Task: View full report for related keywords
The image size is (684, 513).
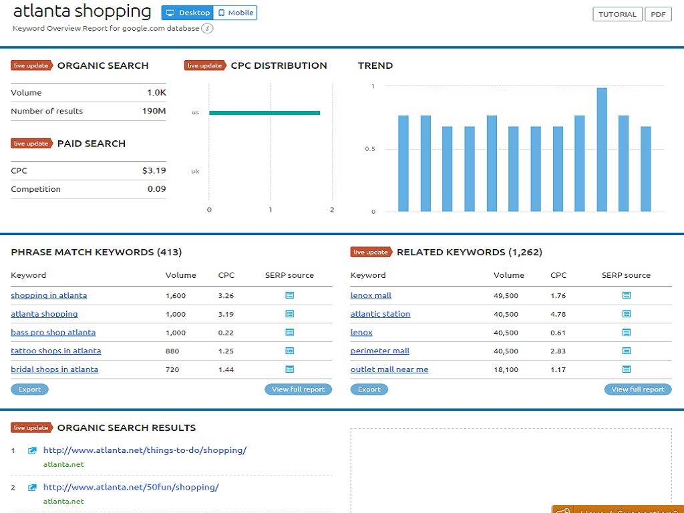Action: pyautogui.click(x=637, y=389)
